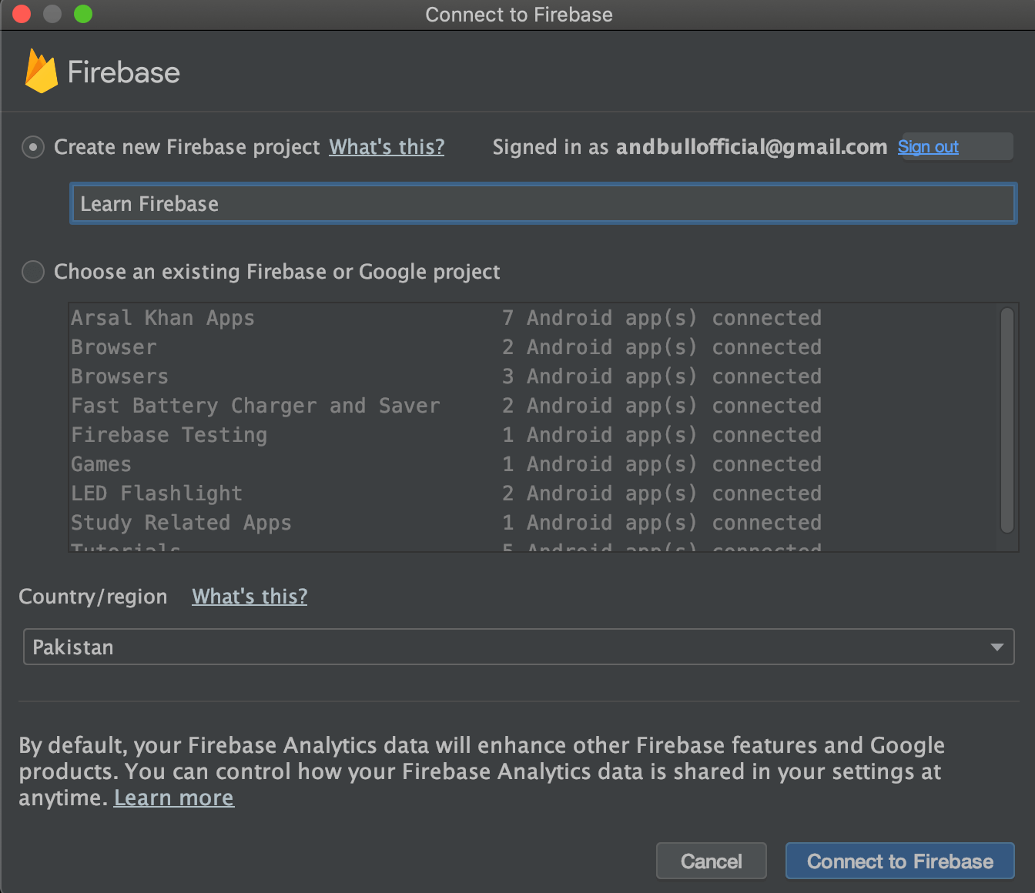
Task: Select the 'Browser' project in the list
Action: (x=113, y=347)
